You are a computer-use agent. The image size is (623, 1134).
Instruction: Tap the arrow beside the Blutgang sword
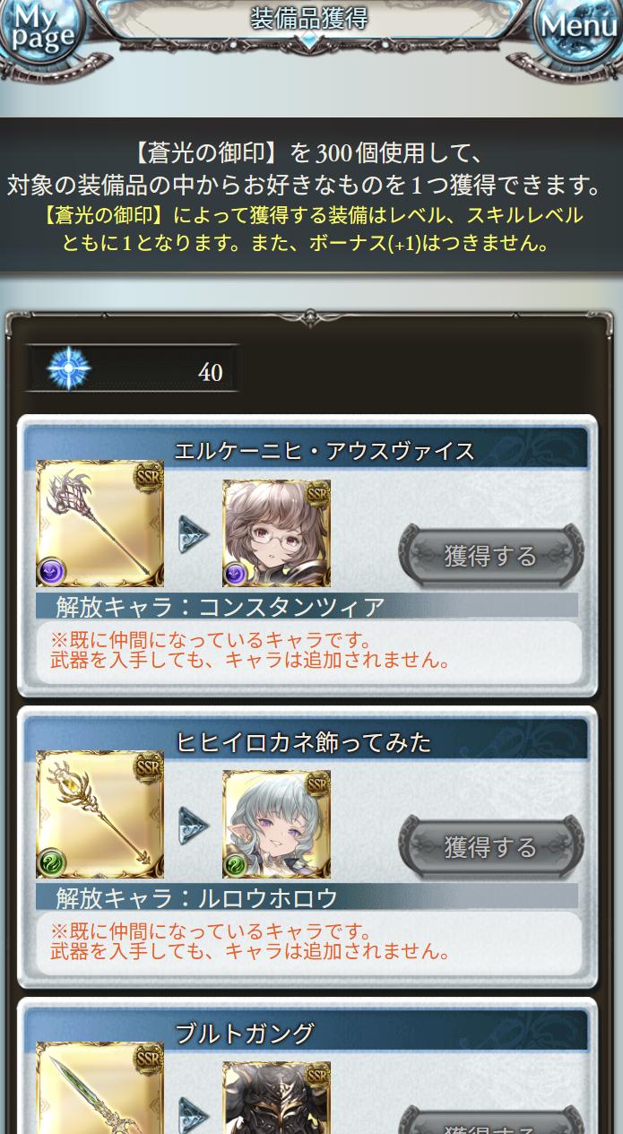(194, 1115)
